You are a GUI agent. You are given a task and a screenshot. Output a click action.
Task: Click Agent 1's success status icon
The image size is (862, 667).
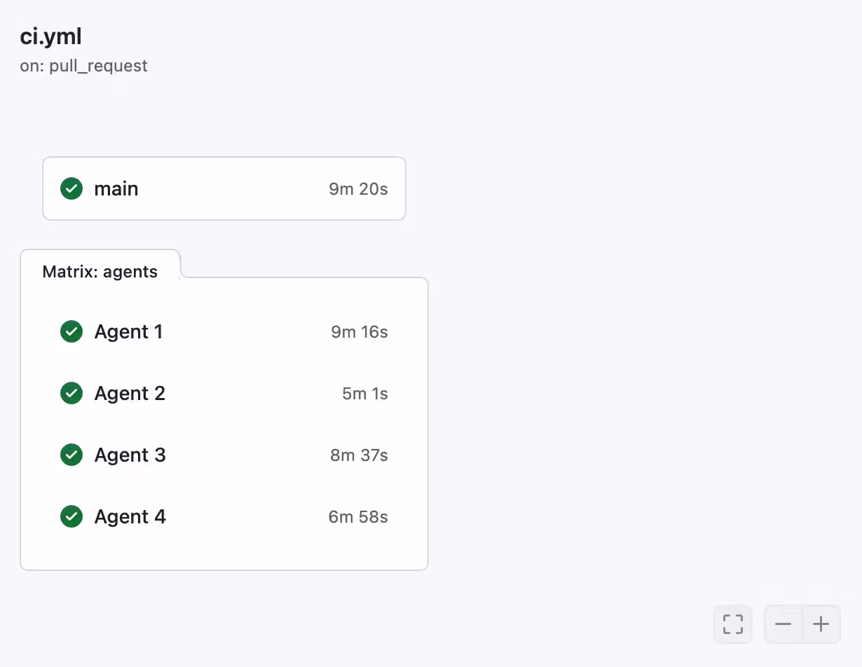click(71, 331)
